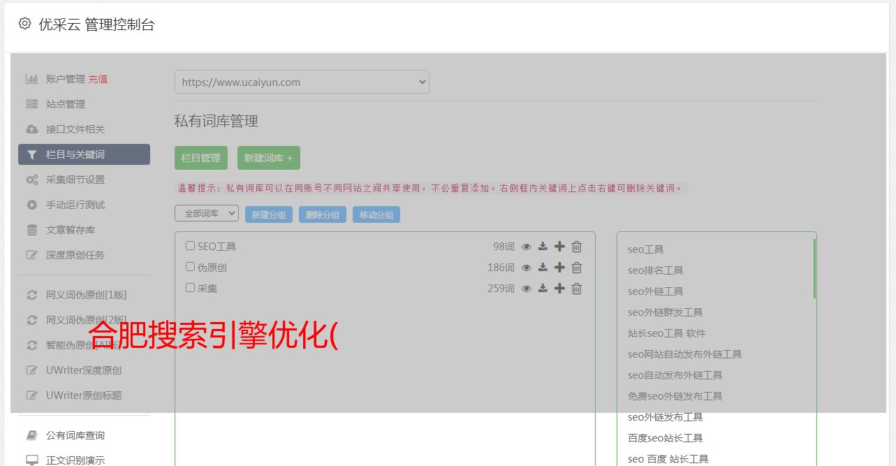Image resolution: width=896 pixels, height=466 pixels.
Task: Click the 186词 count for 伪原创
Action: coord(501,268)
